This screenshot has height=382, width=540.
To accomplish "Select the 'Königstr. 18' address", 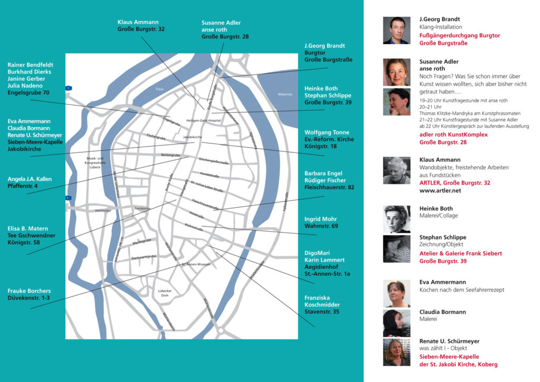I will click(x=321, y=146).
